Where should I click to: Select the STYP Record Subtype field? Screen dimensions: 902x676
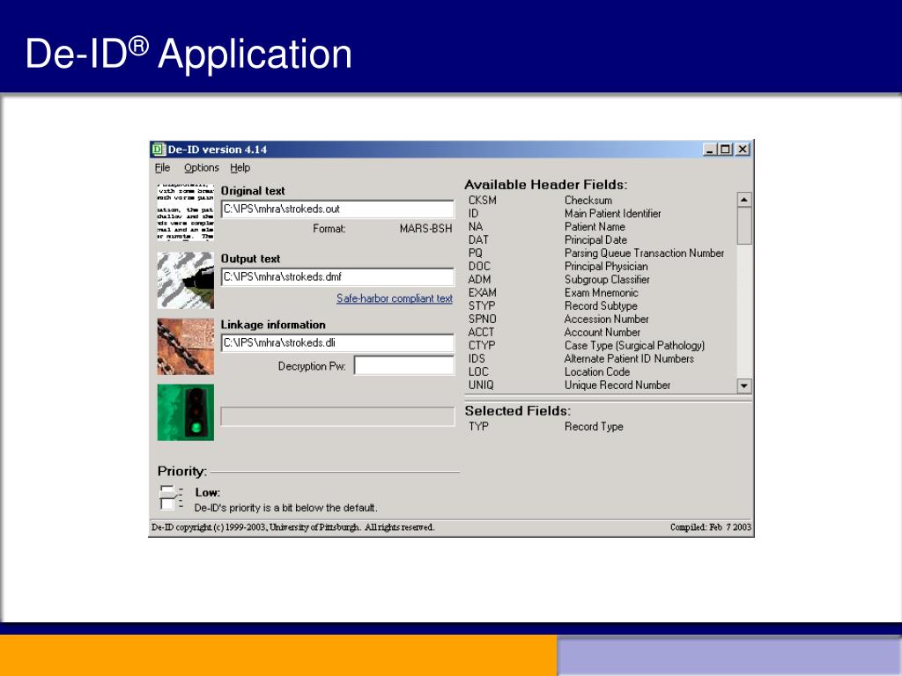point(596,305)
